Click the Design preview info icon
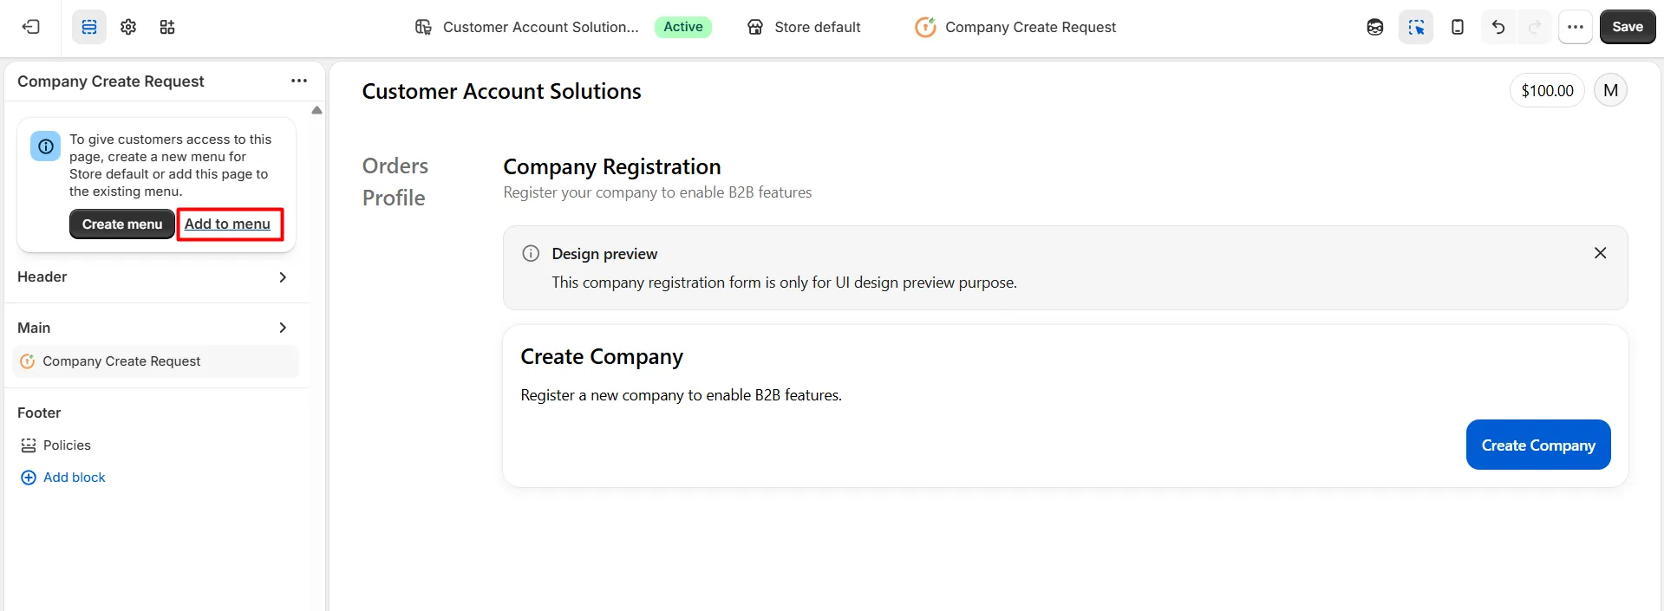The width and height of the screenshot is (1664, 611). pyautogui.click(x=531, y=253)
